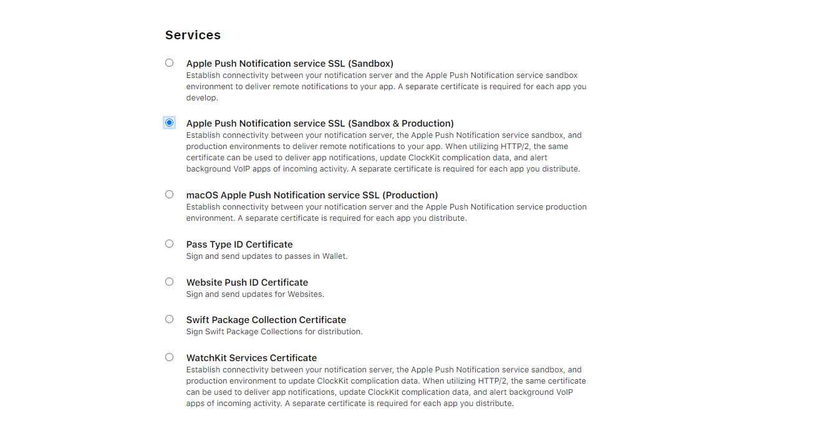820x421 pixels.
Task: Click the 'Services' section heading
Action: pos(193,36)
